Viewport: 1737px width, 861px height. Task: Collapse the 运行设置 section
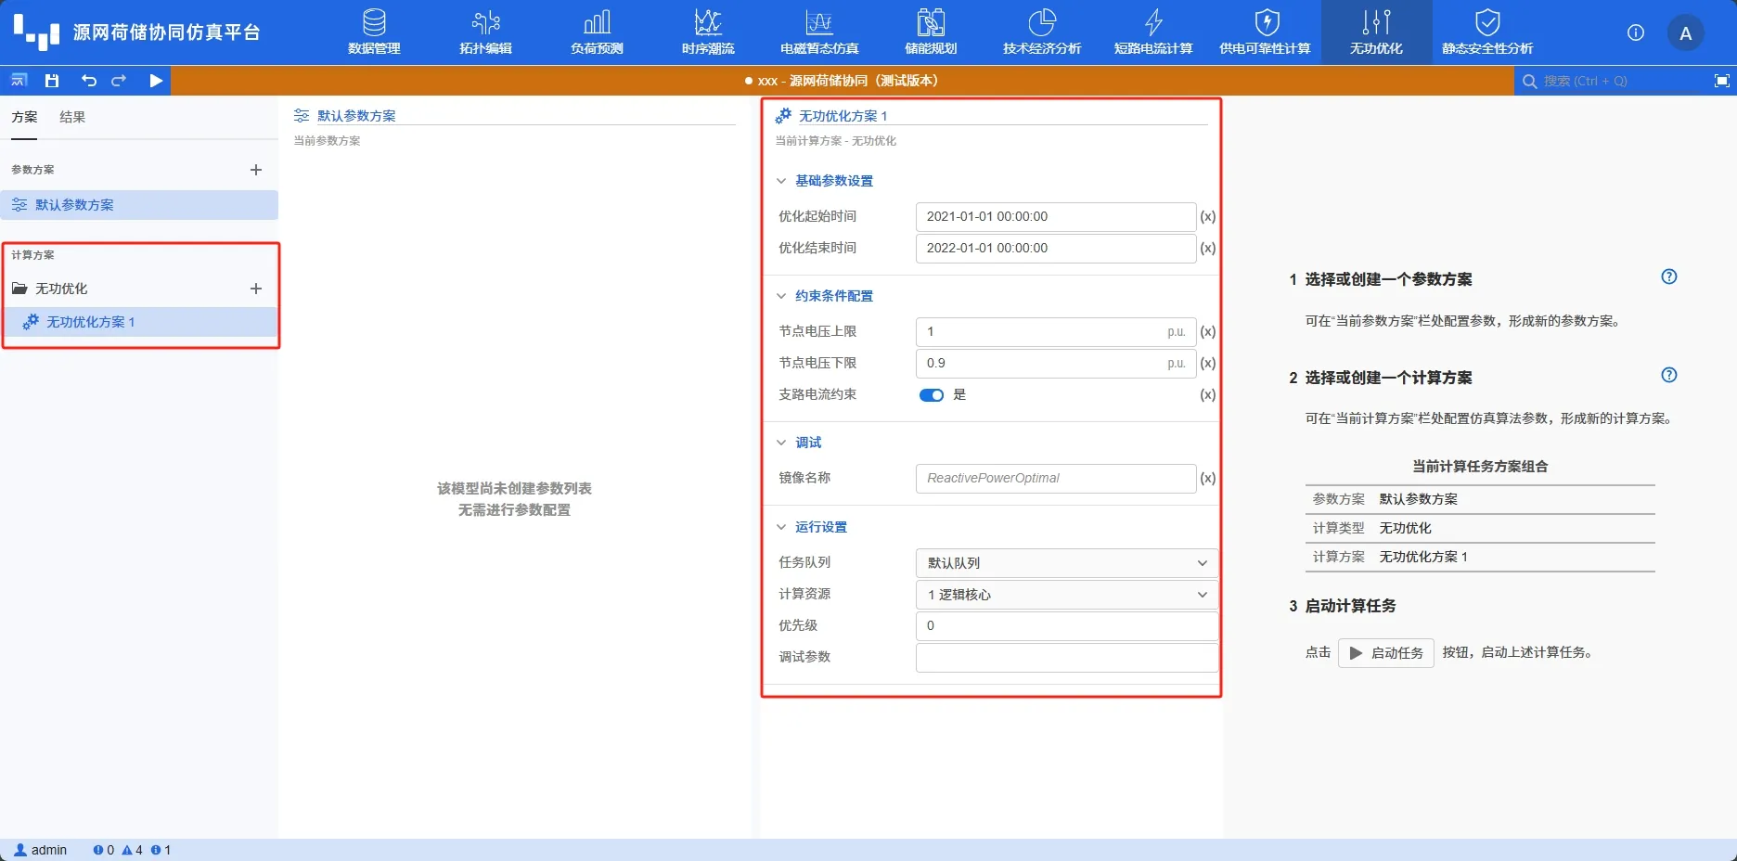click(781, 527)
